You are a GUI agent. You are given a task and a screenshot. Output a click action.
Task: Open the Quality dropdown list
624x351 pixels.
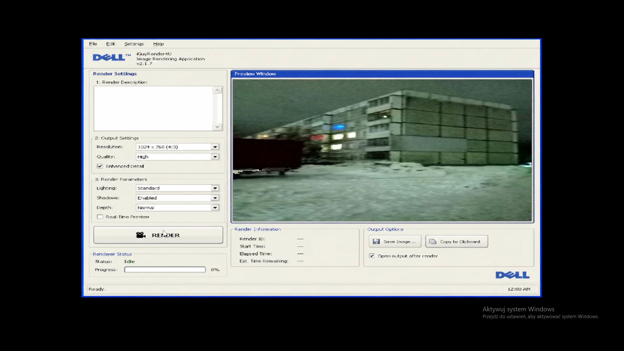pos(215,157)
